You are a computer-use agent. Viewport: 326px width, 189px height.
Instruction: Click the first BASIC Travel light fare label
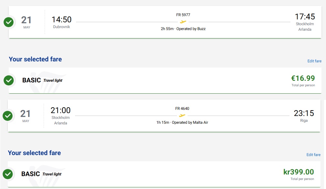42,80
